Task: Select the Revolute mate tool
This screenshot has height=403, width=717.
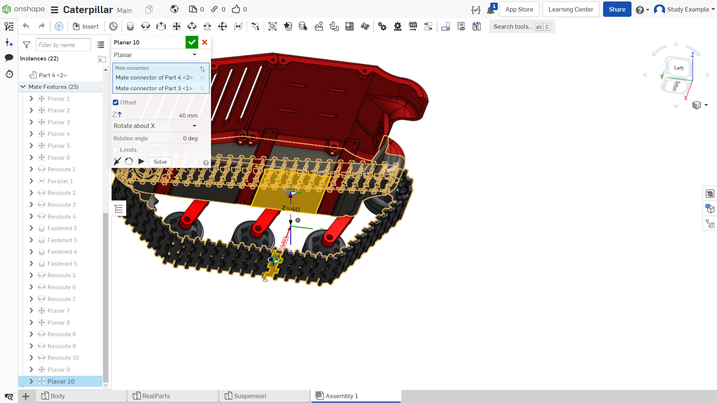Action: click(146, 26)
